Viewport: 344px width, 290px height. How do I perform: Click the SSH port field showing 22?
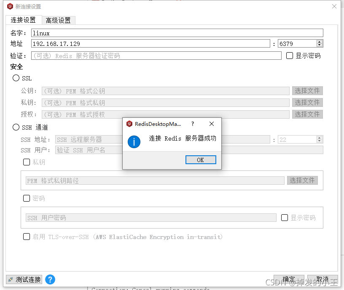(x=297, y=139)
